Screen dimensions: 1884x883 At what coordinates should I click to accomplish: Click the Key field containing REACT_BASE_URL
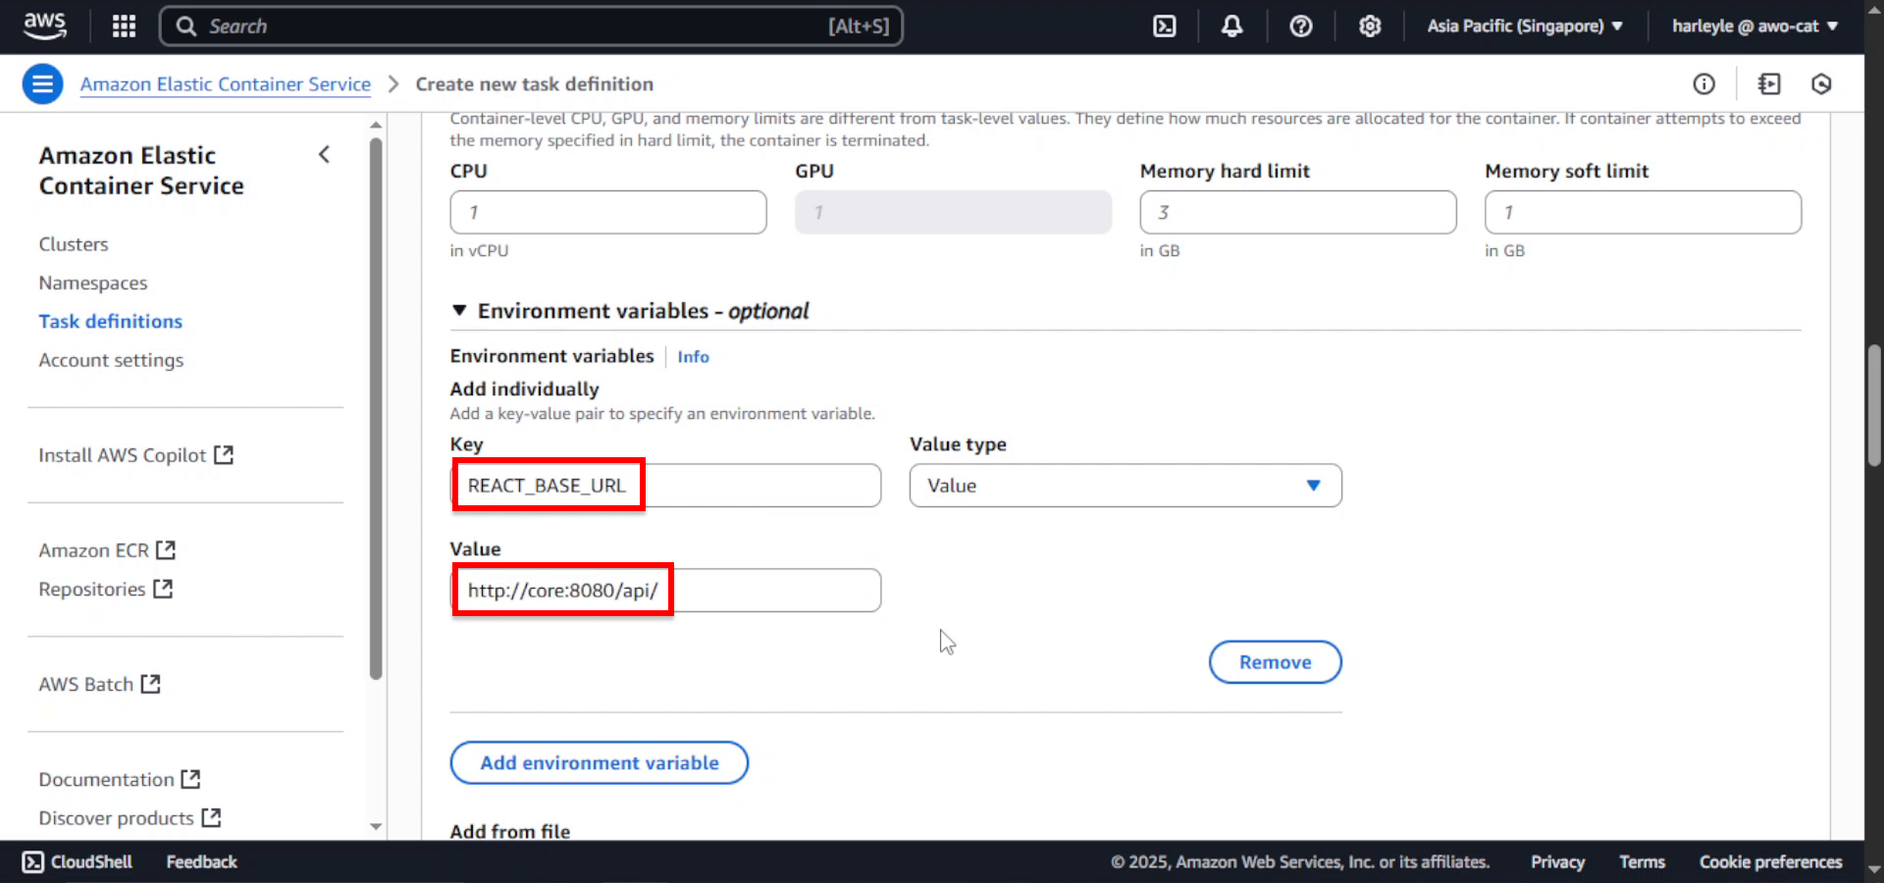tap(665, 486)
